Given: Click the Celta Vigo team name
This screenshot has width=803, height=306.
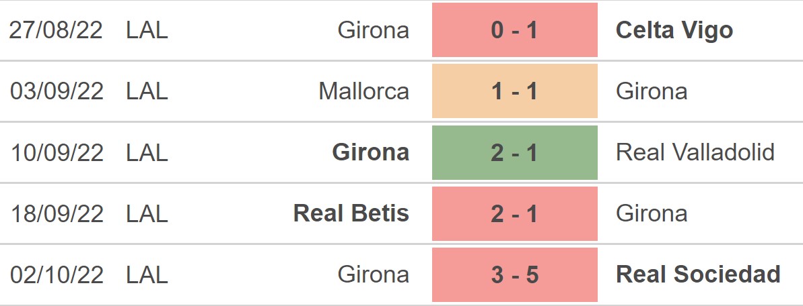Looking at the screenshot, I should [674, 30].
